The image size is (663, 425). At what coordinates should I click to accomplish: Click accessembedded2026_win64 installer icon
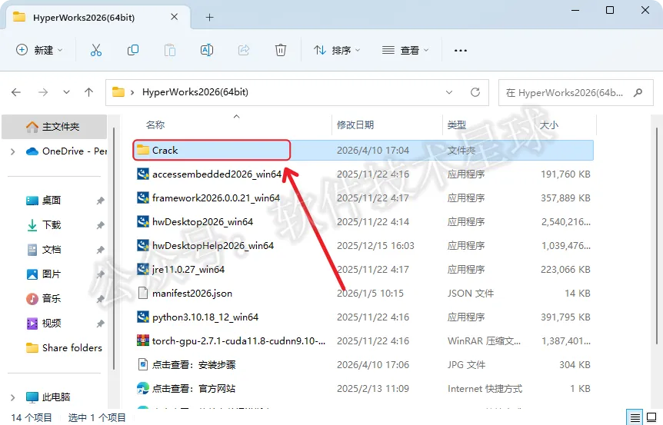tap(143, 174)
